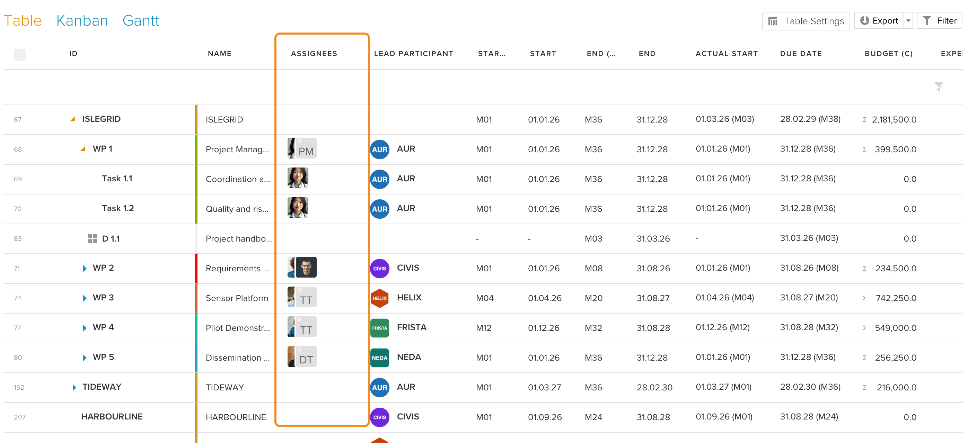Image resolution: width=977 pixels, height=443 pixels.
Task: Tick the select-all checkbox in header
Action: [20, 55]
